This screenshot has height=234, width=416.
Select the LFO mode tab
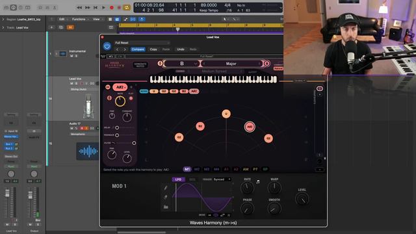(178, 179)
